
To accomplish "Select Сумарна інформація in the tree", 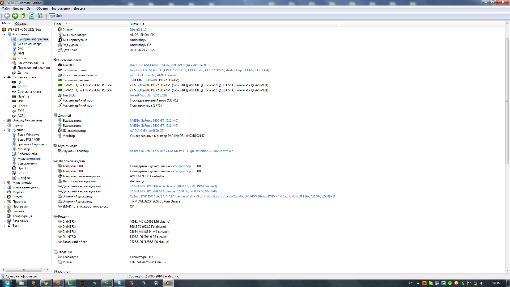I will 33,39.
